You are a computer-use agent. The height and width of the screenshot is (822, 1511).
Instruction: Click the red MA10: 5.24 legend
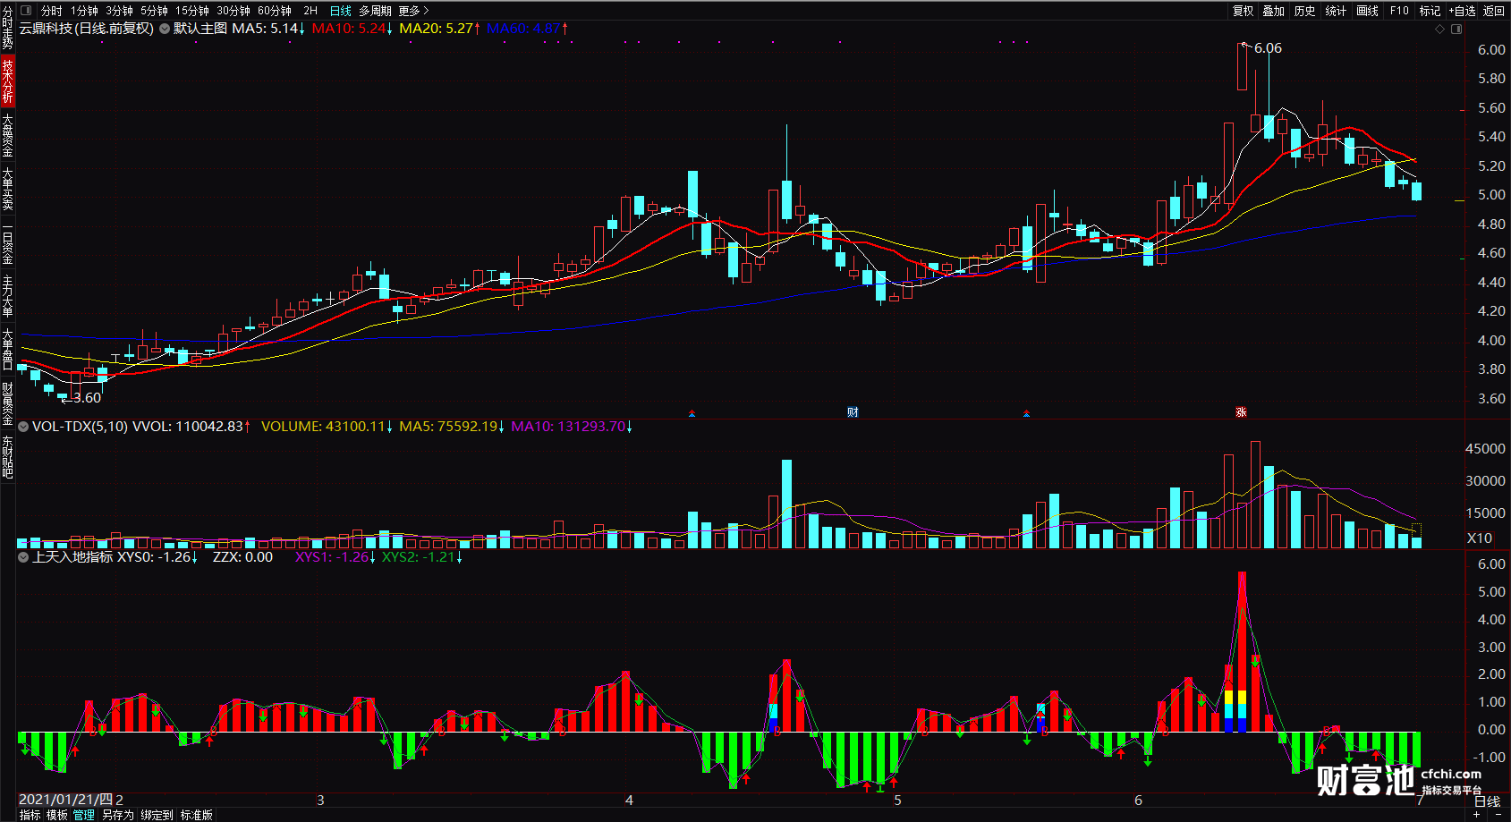[352, 29]
